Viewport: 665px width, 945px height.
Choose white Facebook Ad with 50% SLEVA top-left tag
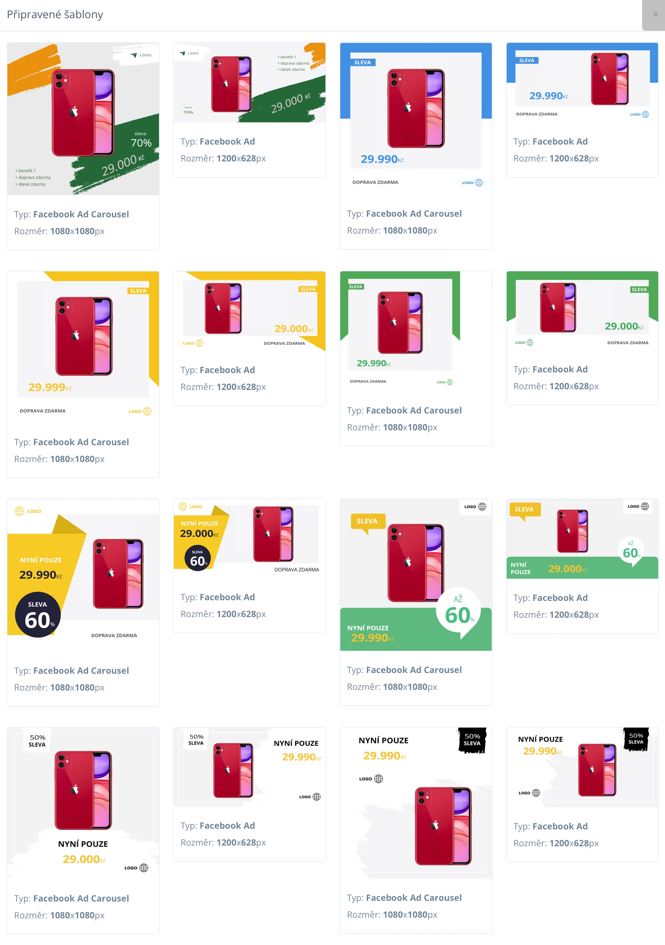[x=249, y=767]
